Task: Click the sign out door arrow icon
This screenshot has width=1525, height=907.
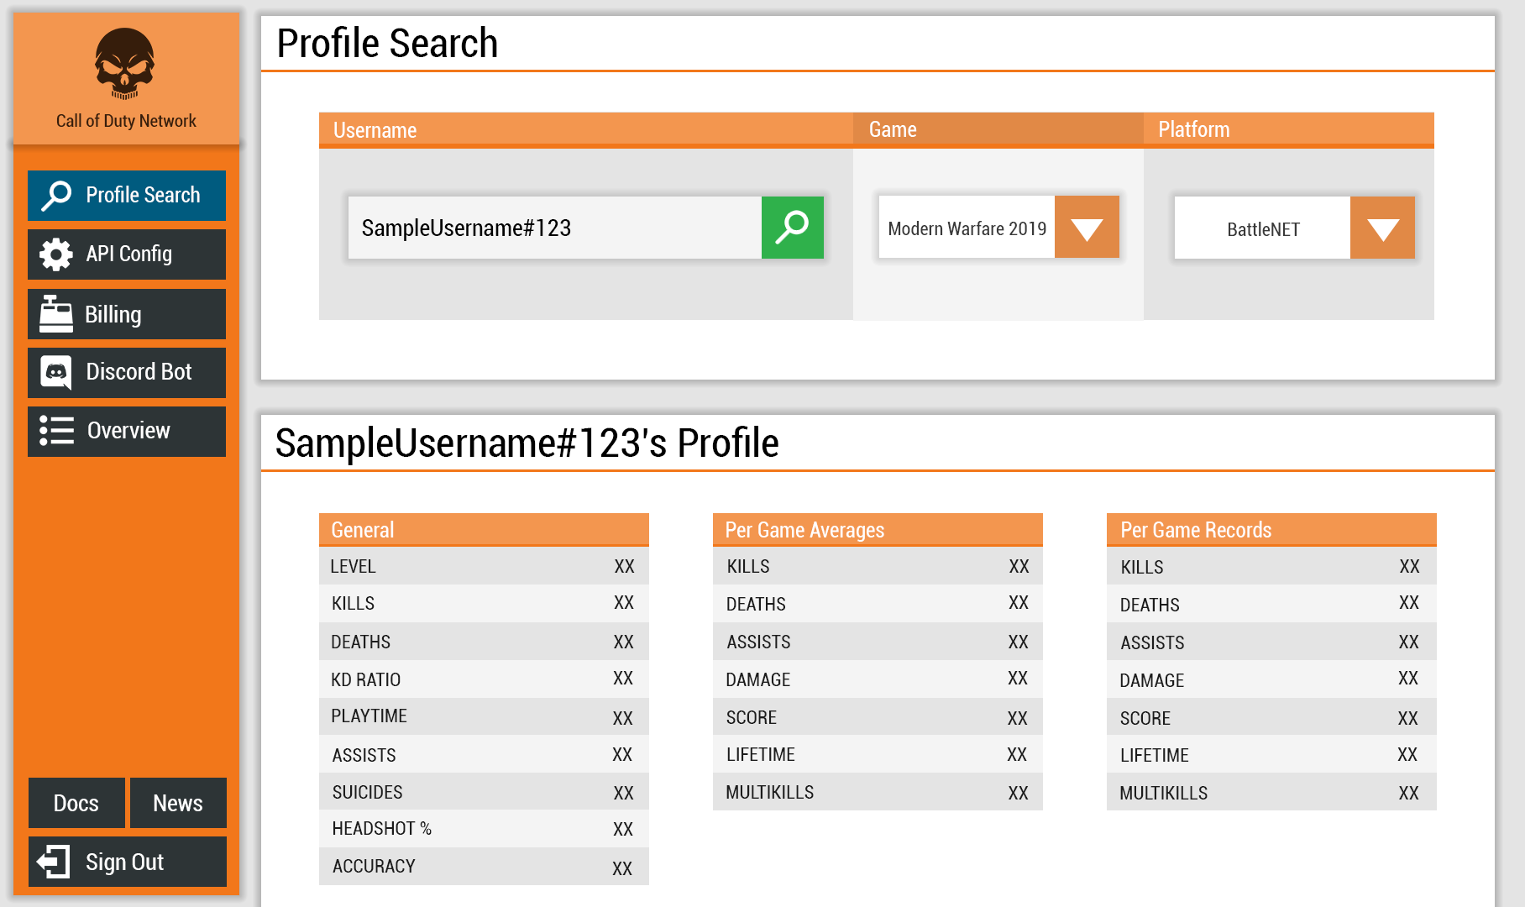Action: tap(54, 862)
